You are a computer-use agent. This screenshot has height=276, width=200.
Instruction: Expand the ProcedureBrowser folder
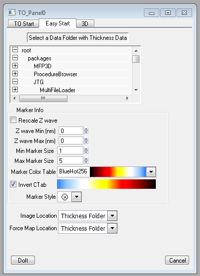pyautogui.click(x=15, y=74)
